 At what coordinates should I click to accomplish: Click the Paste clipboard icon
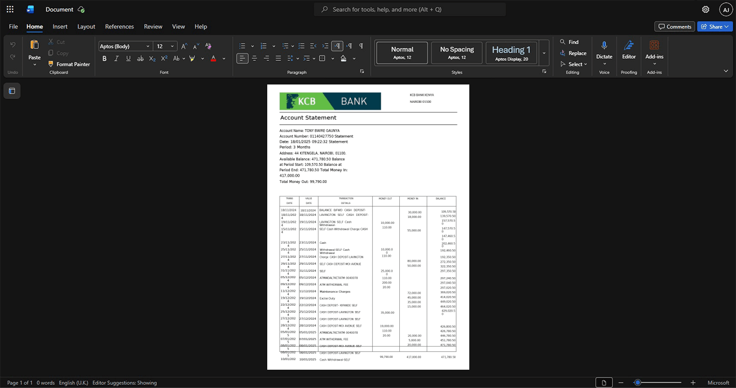click(x=34, y=45)
